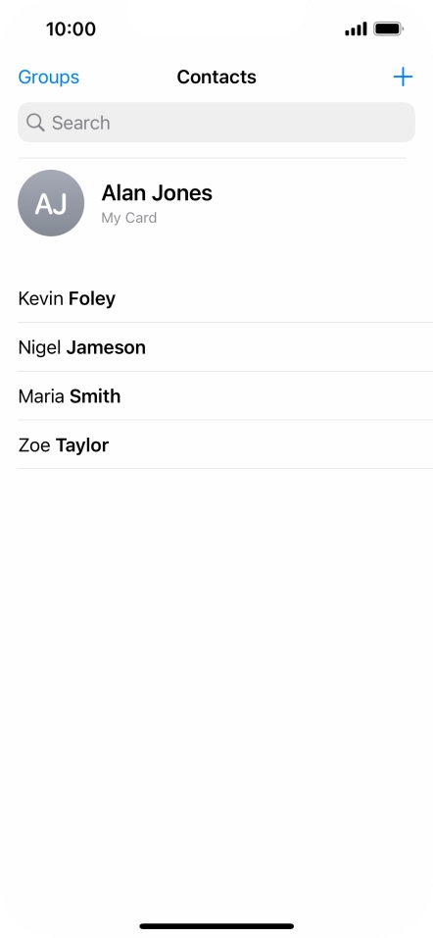Viewport: 433px width, 938px height.
Task: Tap the cellular signal bars icon
Action: (x=356, y=28)
